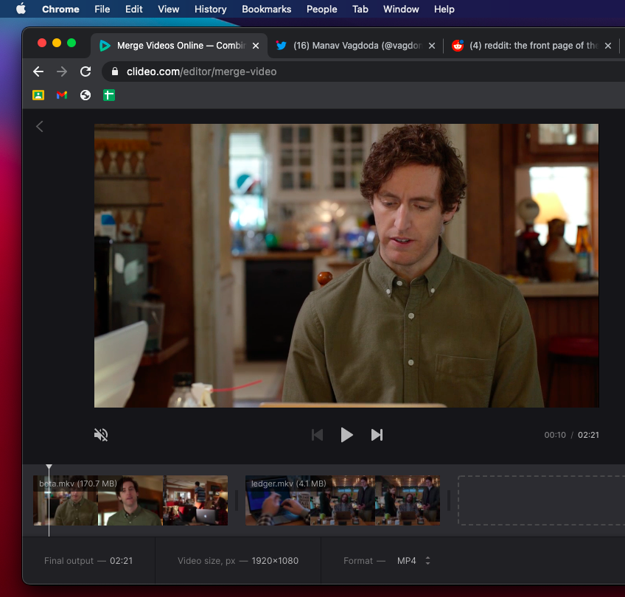Open the File menu

click(x=102, y=9)
